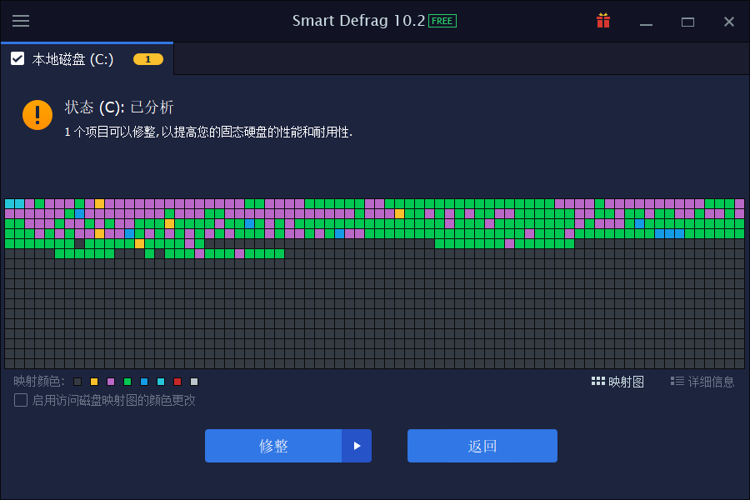Enable disk map color change on access
750x500 pixels.
click(x=20, y=400)
